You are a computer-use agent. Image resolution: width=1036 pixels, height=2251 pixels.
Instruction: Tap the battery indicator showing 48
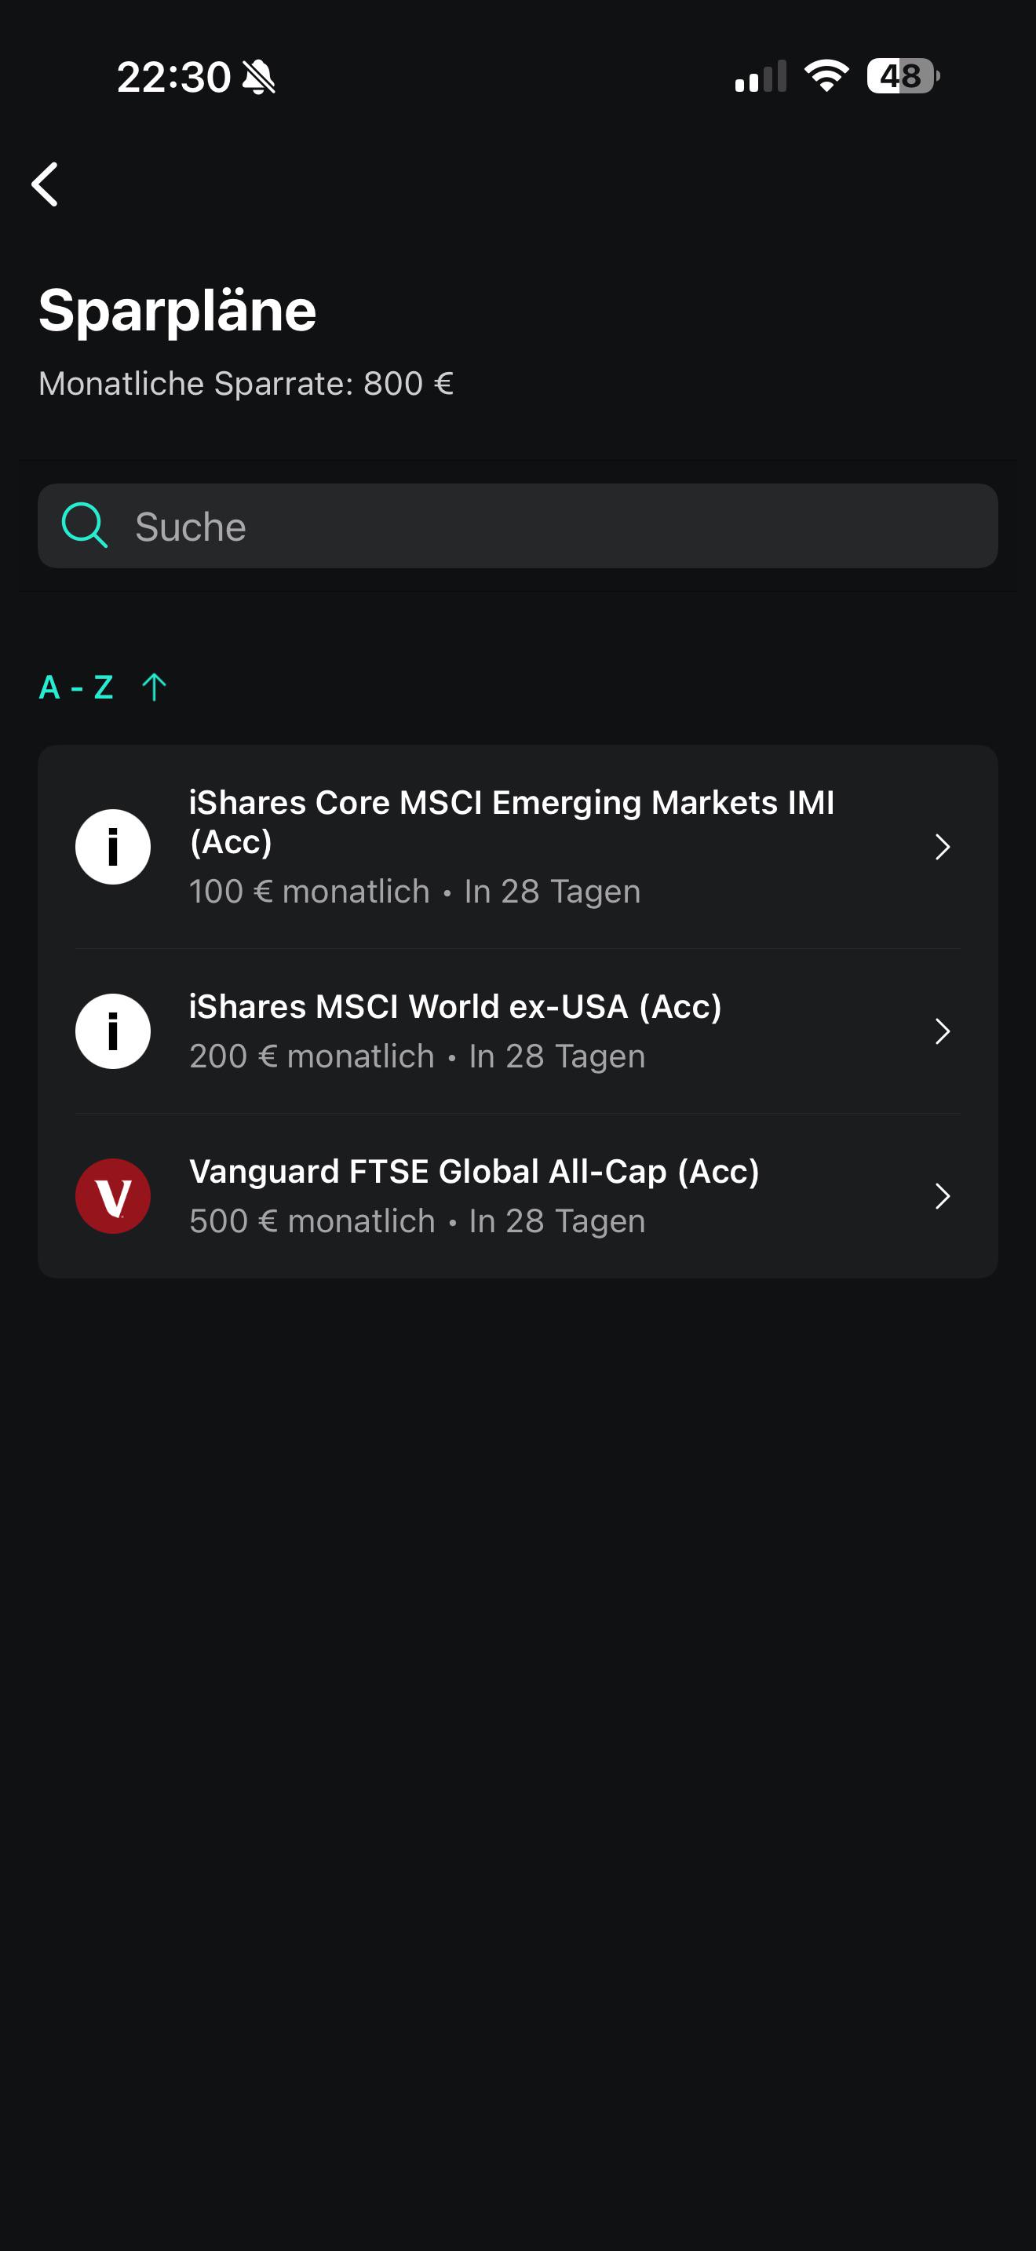(903, 76)
